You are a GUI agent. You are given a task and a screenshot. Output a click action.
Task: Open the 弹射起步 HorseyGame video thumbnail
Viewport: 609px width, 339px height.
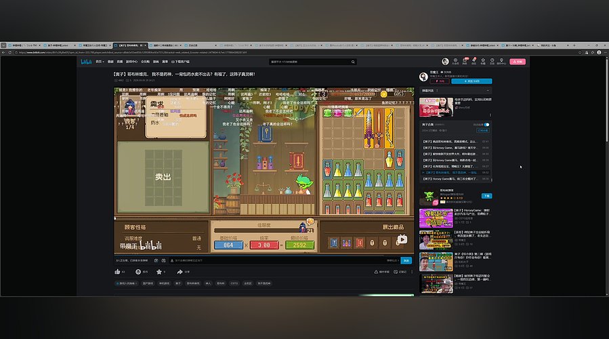coord(436,218)
